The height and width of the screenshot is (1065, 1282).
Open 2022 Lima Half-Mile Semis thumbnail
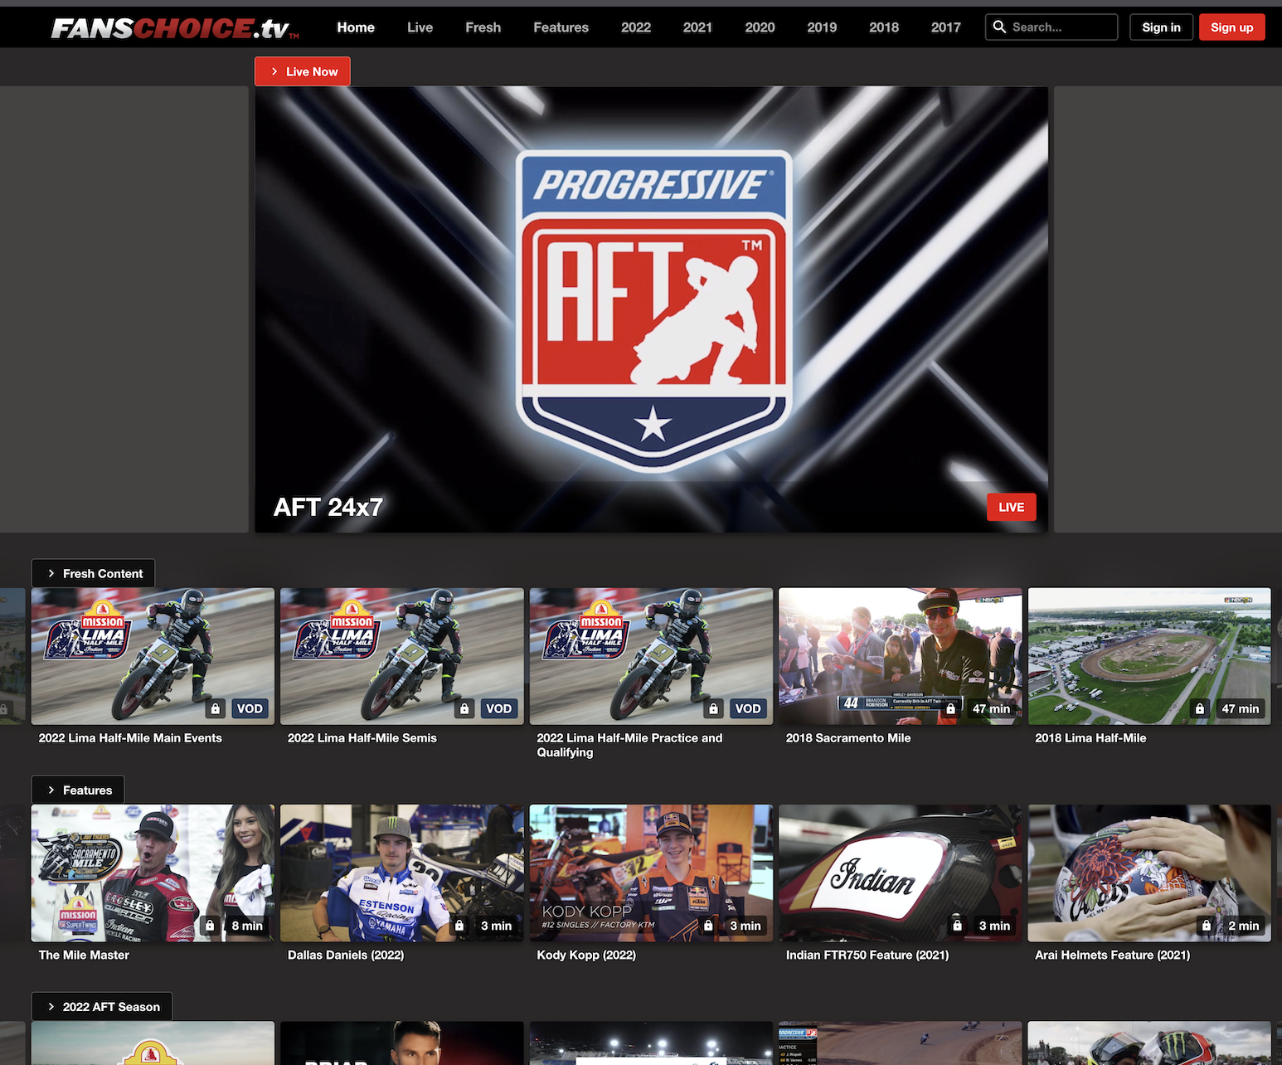402,656
